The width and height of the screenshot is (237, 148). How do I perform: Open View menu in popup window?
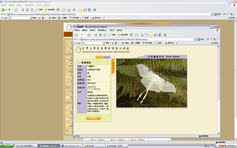[x=92, y=30]
